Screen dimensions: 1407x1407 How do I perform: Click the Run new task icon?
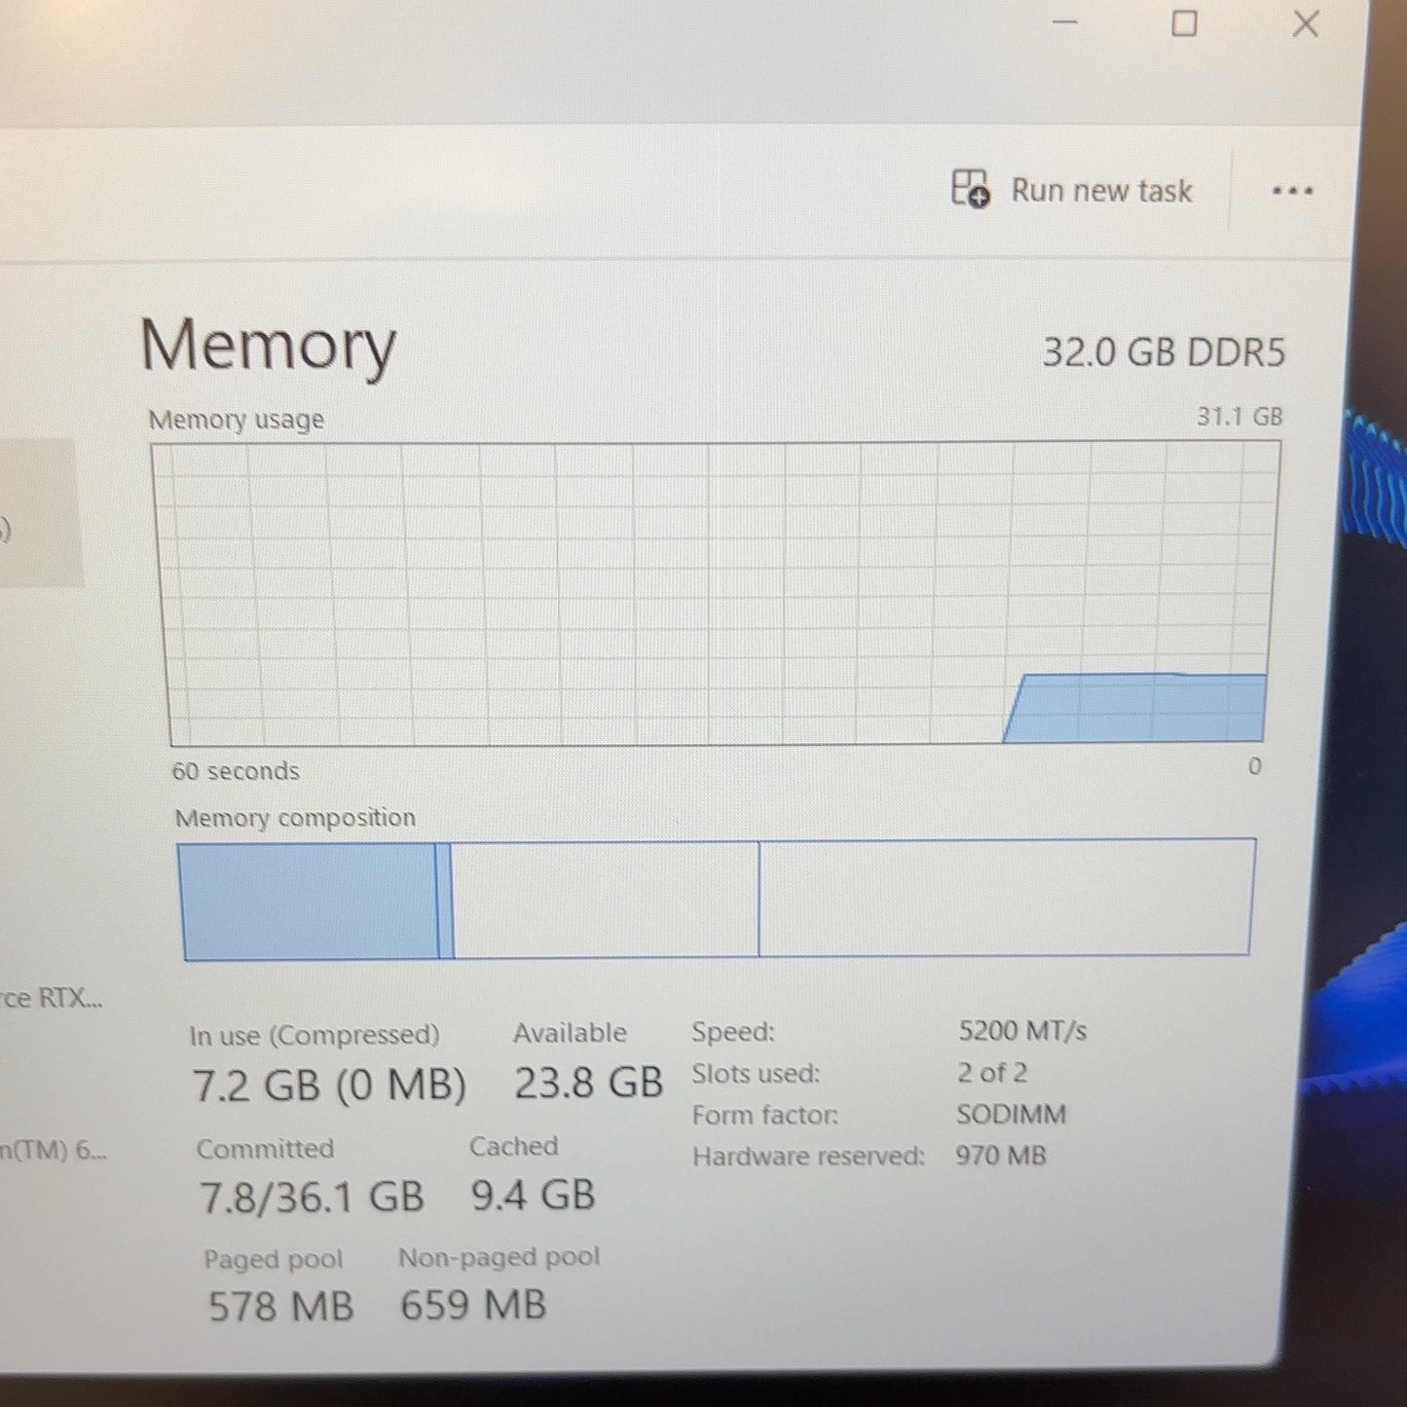pyautogui.click(x=970, y=188)
